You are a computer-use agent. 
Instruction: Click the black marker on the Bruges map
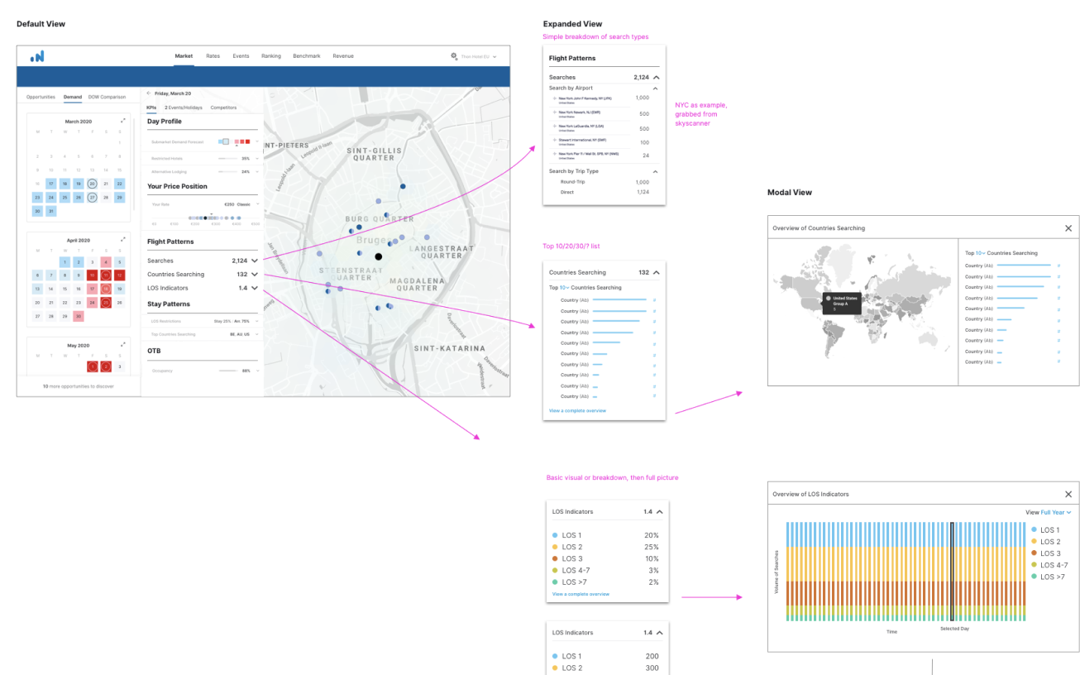point(378,257)
